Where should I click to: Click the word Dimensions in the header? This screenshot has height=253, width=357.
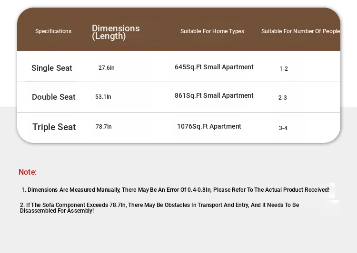[116, 28]
